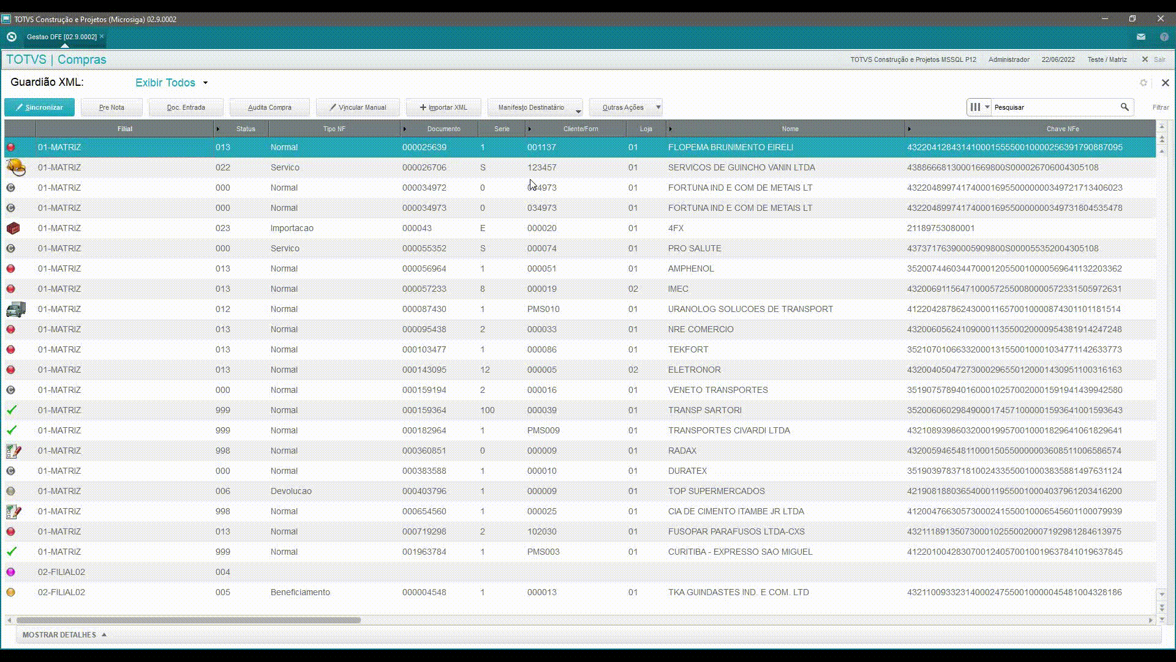Close the Guardião XML panel with X
1176x662 pixels.
pos(1166,83)
